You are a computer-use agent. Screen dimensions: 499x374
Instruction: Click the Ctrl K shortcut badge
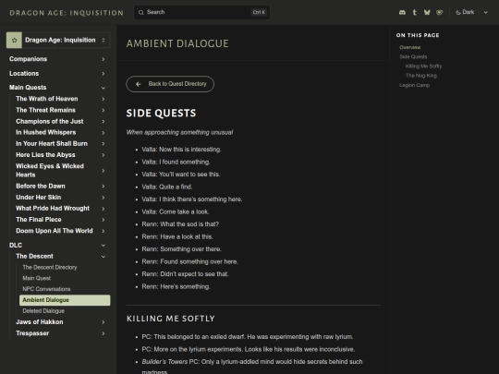(259, 12)
